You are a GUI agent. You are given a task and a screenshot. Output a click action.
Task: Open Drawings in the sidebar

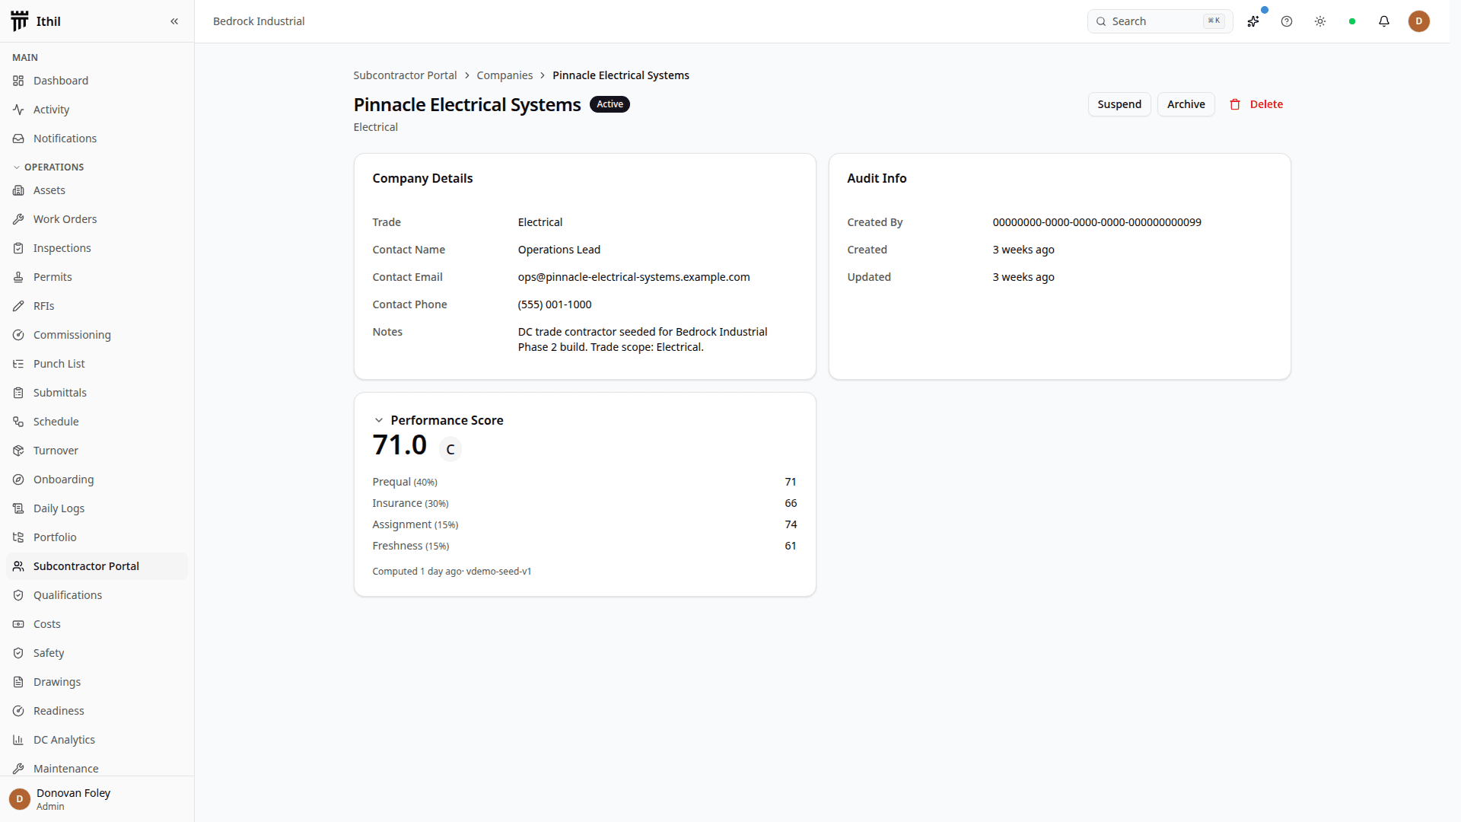97,682
